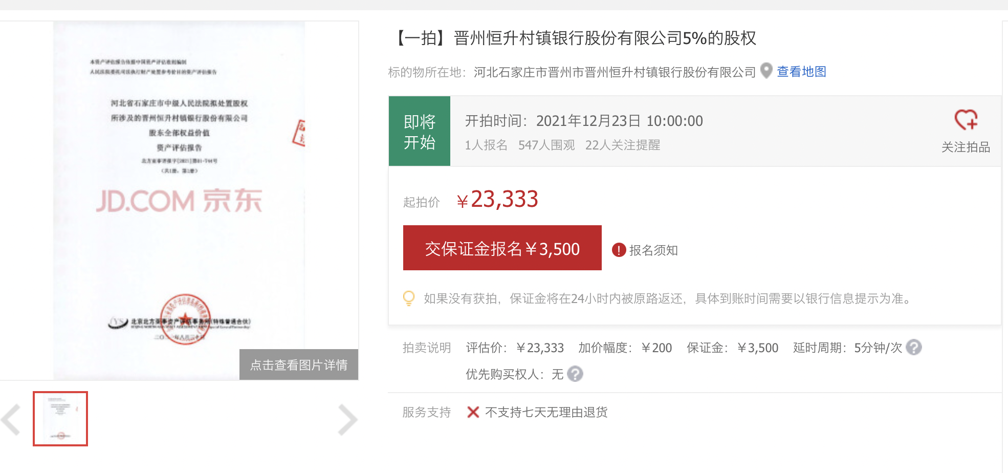The image size is (1008, 473).
Task: Click the green 即将开始 status badge
Action: [x=420, y=132]
